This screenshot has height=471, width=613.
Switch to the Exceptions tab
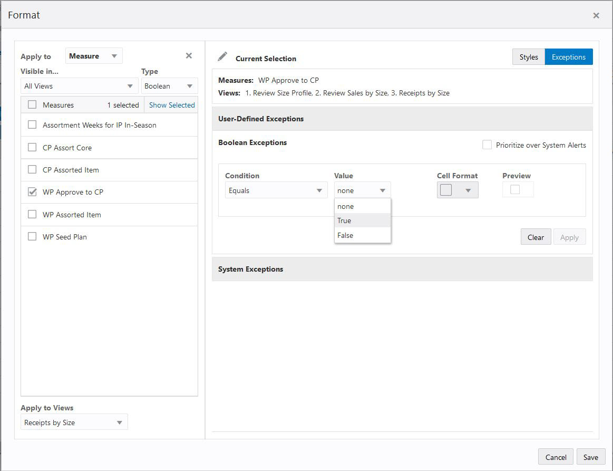click(x=568, y=57)
